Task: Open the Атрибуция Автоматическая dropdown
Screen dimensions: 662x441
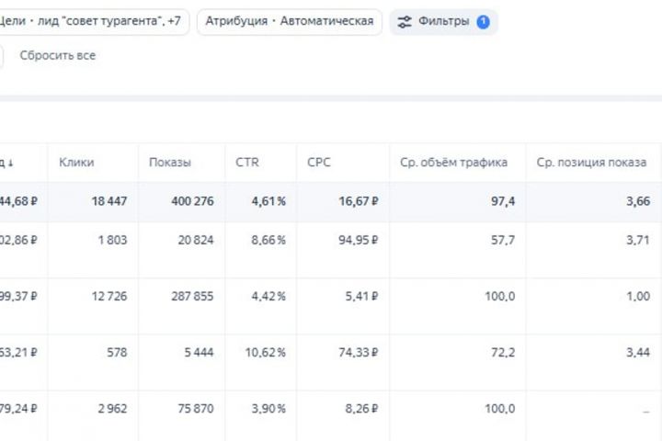Action: coord(289,22)
